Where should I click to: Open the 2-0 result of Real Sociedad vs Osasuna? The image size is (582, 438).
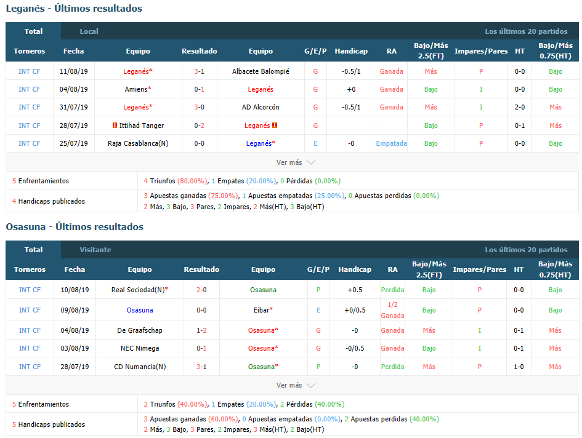(201, 290)
